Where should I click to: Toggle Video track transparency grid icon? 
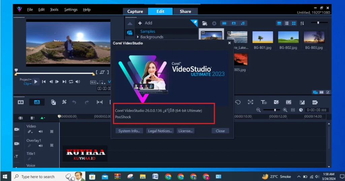[x=52, y=132]
